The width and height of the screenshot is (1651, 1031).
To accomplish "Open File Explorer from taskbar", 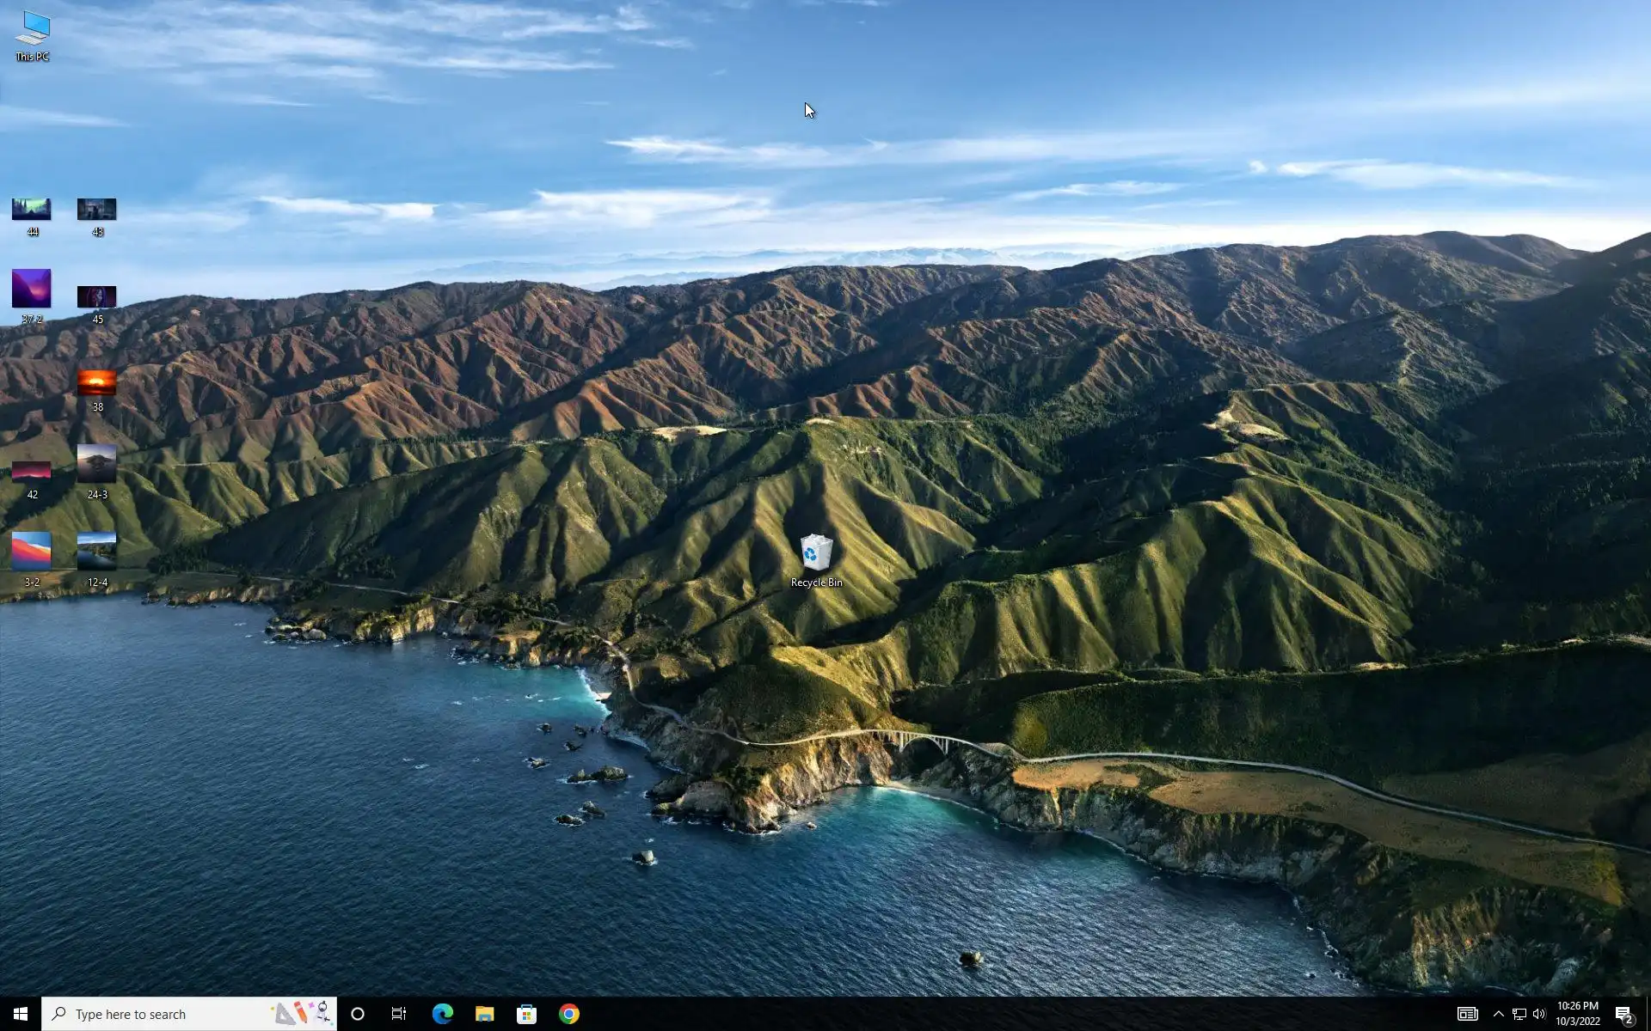I will (x=484, y=1014).
